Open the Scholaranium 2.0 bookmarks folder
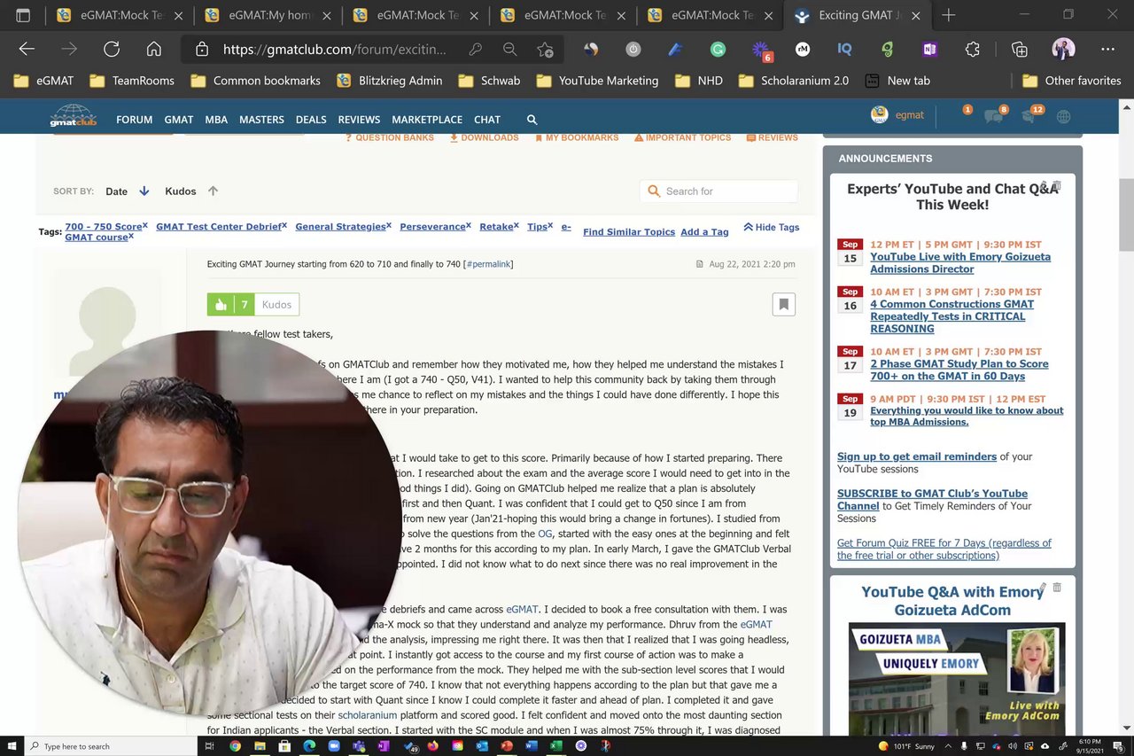Viewport: 1134px width, 756px height. pos(793,81)
